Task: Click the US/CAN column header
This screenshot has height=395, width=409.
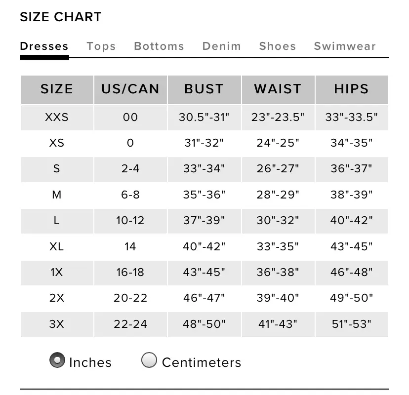Action: click(x=130, y=89)
